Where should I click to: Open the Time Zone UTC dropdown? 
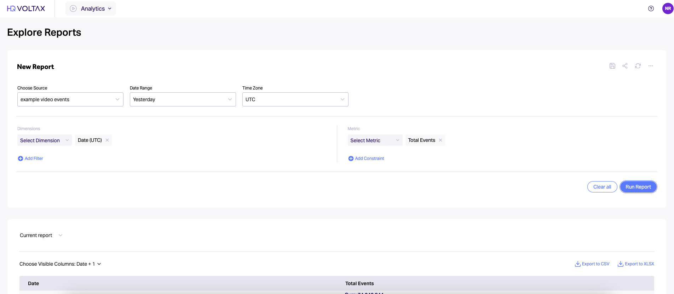click(x=295, y=99)
